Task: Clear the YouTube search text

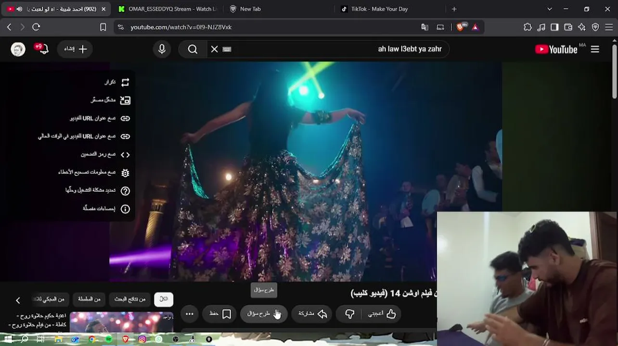Action: click(x=214, y=49)
